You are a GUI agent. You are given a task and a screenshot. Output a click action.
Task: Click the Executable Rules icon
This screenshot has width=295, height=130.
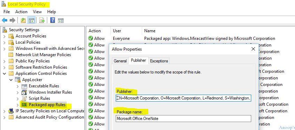click(x=24, y=86)
